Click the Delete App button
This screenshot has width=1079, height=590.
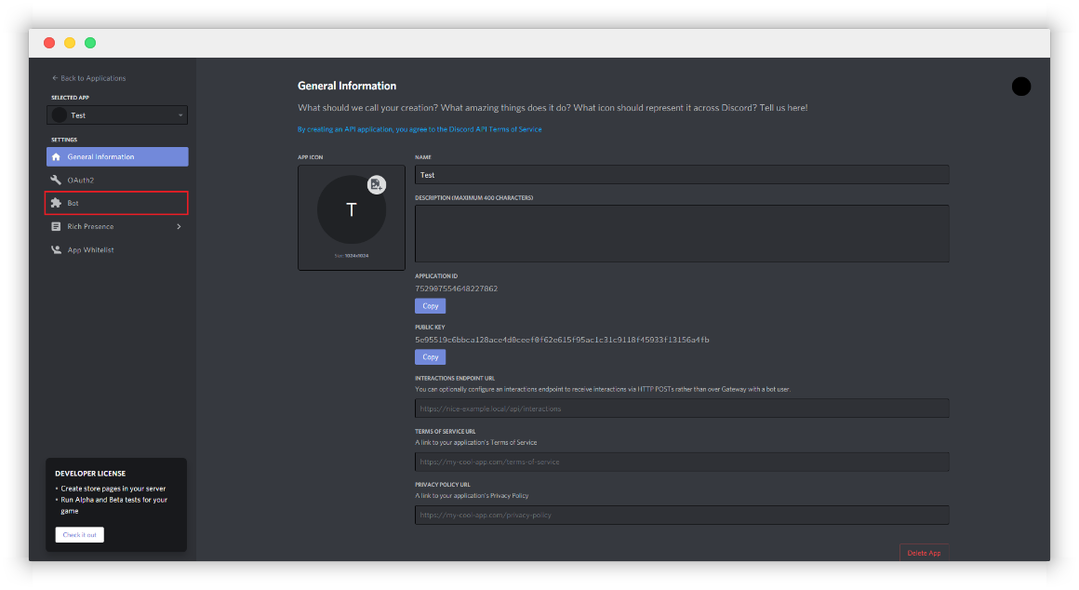point(924,552)
